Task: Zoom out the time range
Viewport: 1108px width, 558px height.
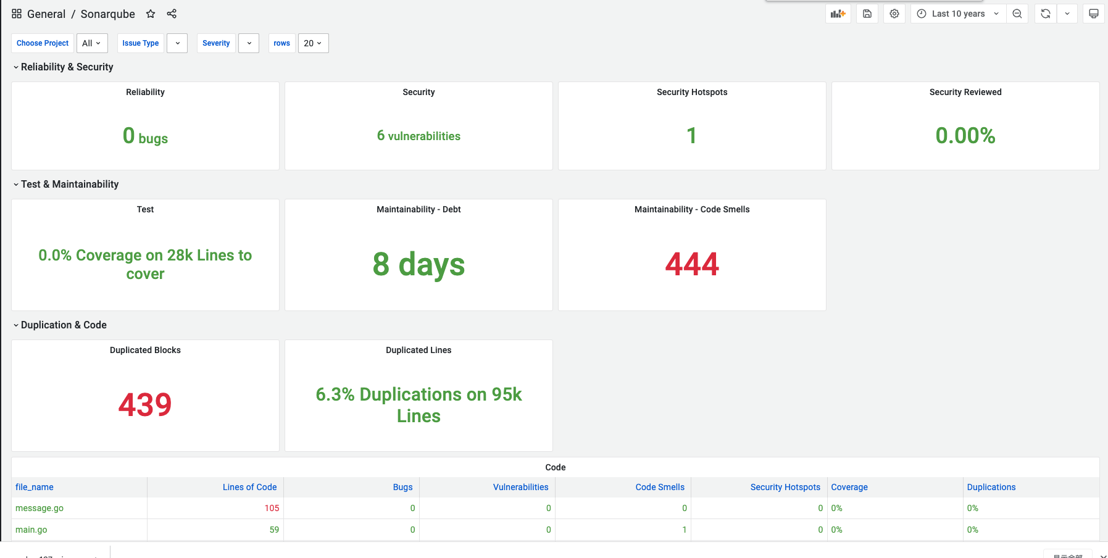Action: click(1017, 14)
